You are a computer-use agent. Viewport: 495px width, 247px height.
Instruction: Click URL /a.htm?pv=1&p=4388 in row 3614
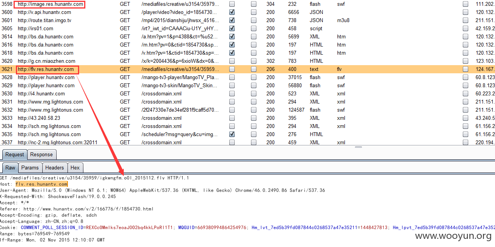point(180,37)
